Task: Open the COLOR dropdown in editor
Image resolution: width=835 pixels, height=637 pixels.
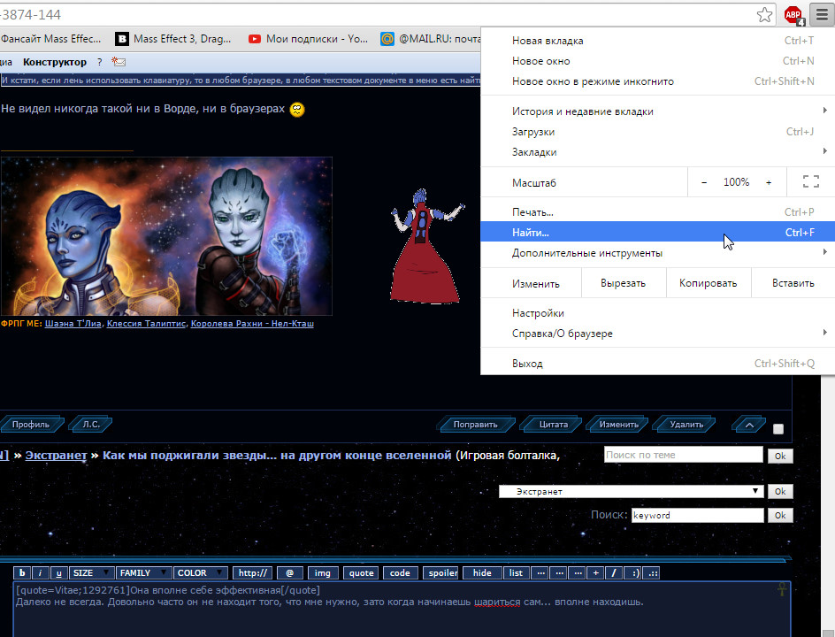Action: (x=200, y=573)
